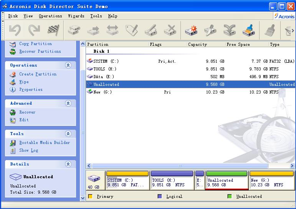The width and height of the screenshot is (296, 209).
Task: Click Copy Partition sidebar icon
Action: (x=13, y=44)
